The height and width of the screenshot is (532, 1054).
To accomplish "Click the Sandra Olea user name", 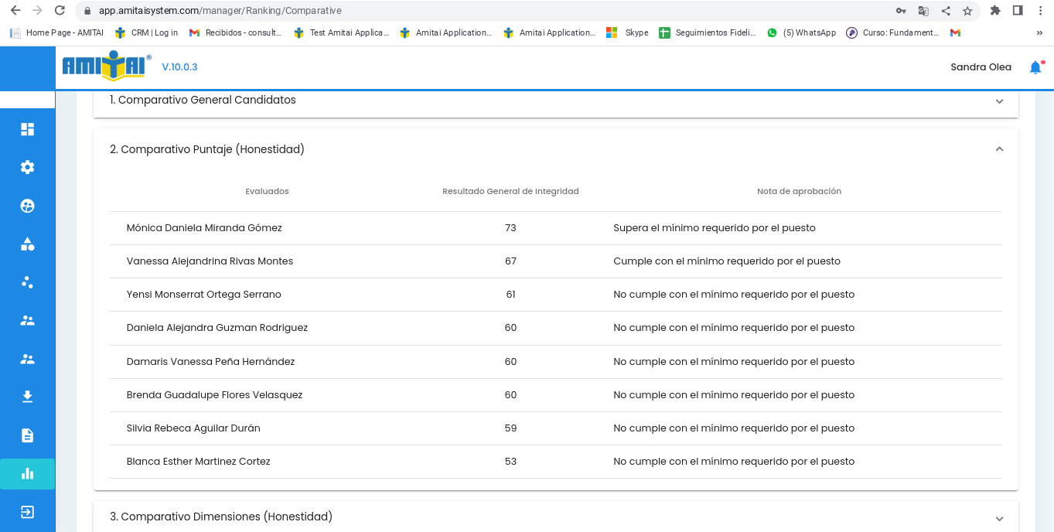I will pos(981,67).
